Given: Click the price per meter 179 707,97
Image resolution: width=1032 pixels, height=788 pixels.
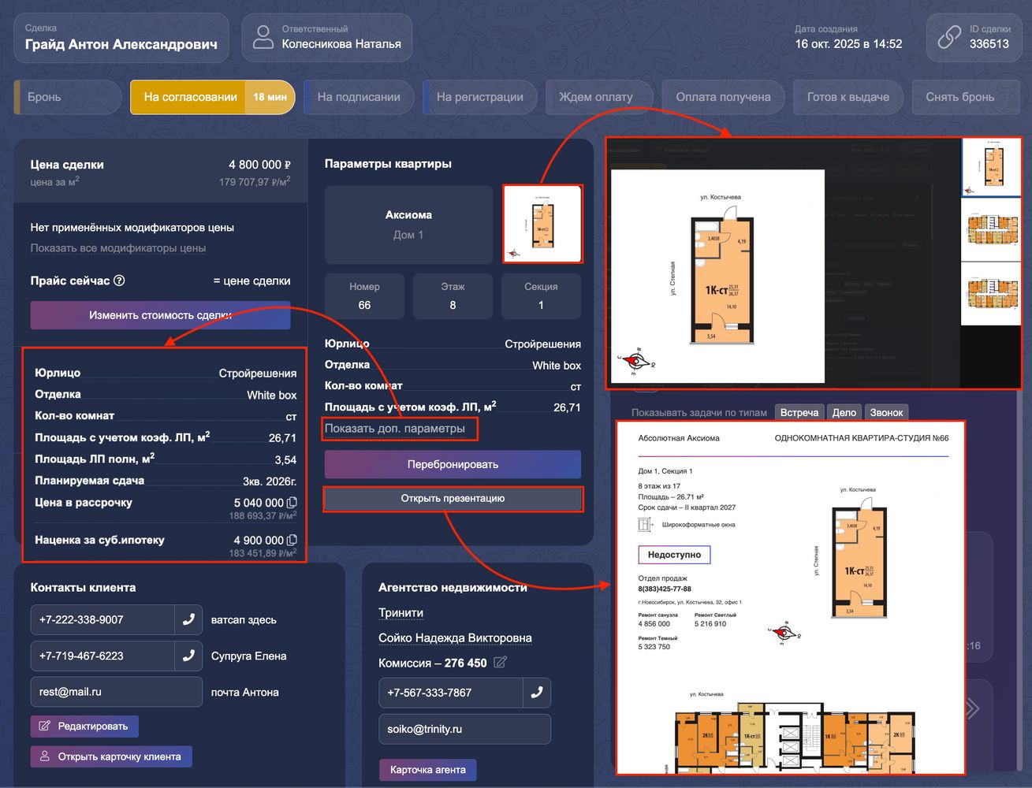Looking at the screenshot, I should pos(255,182).
